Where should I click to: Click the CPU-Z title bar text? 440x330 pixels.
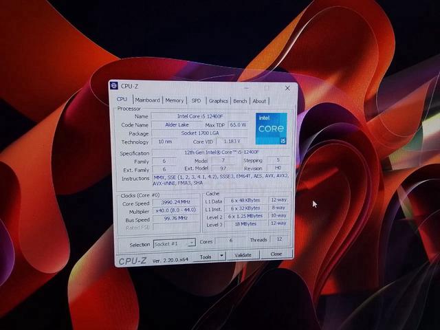coord(129,86)
